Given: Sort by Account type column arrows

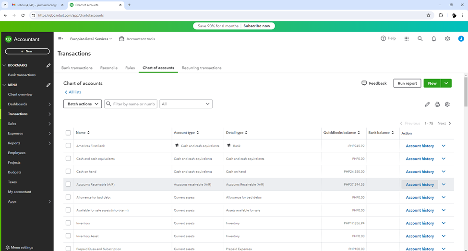Looking at the screenshot, I should point(198,133).
